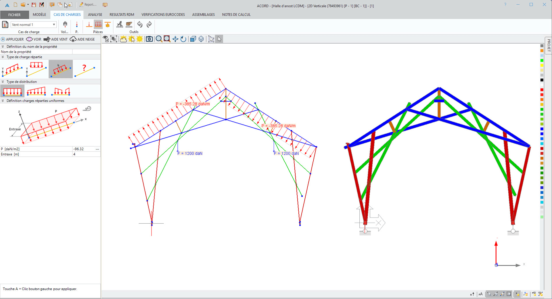
Task: Click the selection frame cursor icon
Action: coord(211,39)
